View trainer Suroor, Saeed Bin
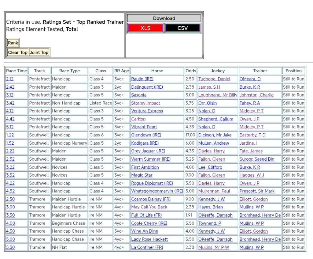Screen dimensions: 313x259 [257, 159]
